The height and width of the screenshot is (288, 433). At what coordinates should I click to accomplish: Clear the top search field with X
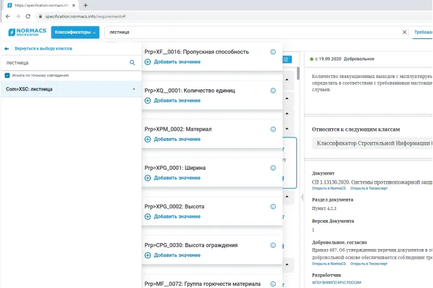point(405,32)
